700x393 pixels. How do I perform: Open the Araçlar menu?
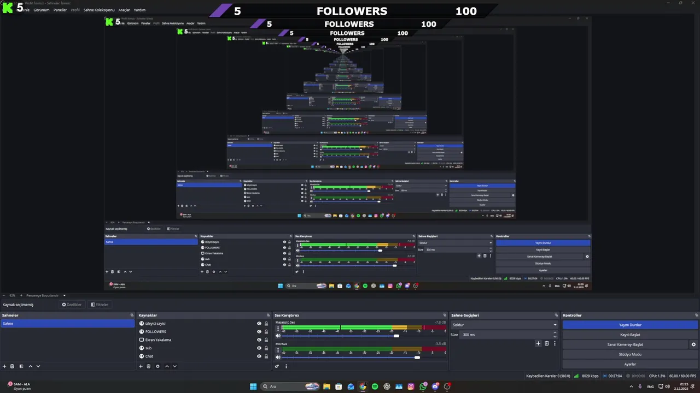click(124, 10)
